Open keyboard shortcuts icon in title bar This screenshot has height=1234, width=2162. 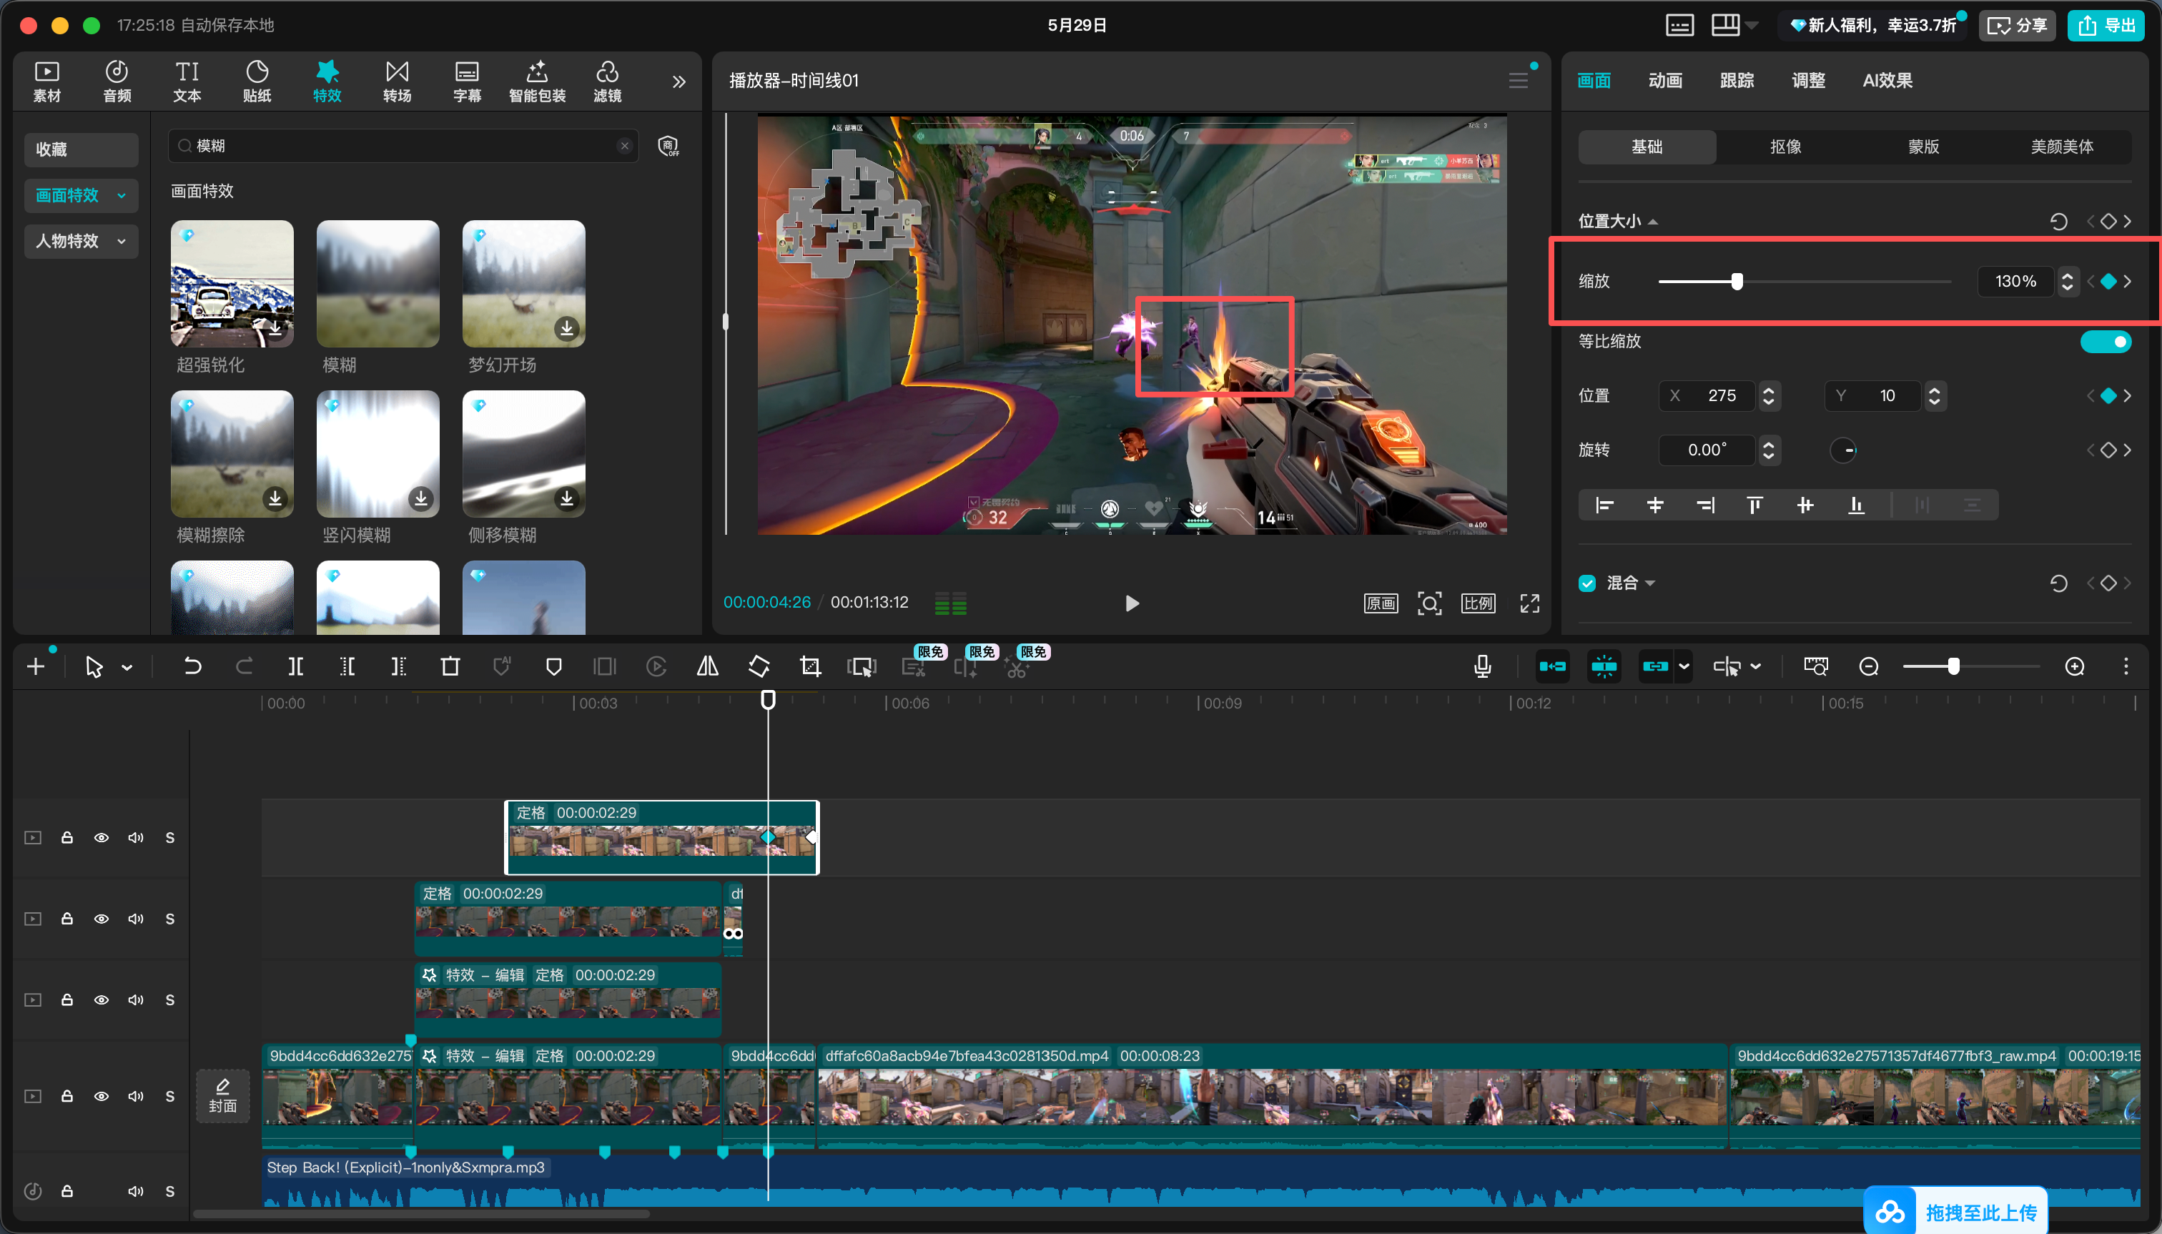[1679, 26]
